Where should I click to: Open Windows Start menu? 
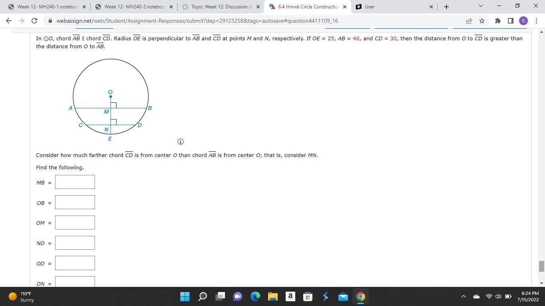pyautogui.click(x=185, y=296)
